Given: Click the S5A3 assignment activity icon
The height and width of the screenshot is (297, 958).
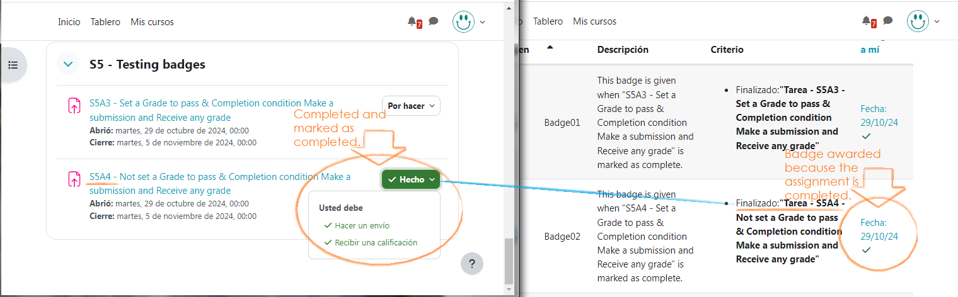Looking at the screenshot, I should [x=74, y=106].
